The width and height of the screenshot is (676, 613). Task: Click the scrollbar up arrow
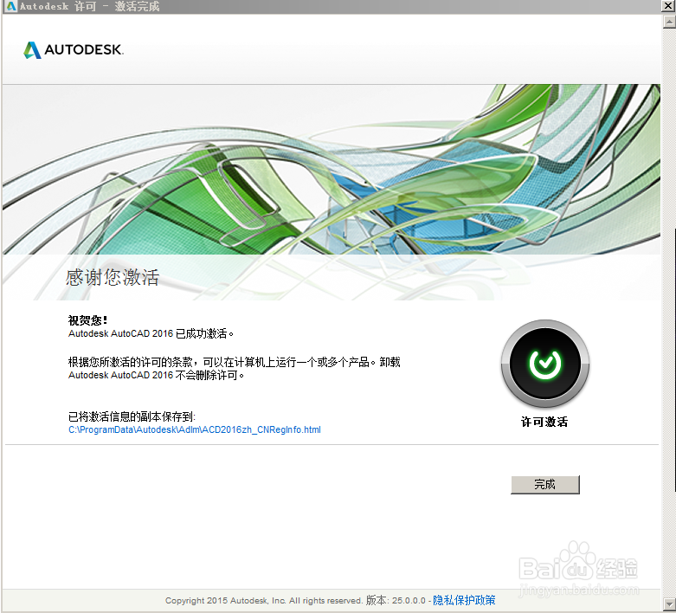tap(669, 21)
